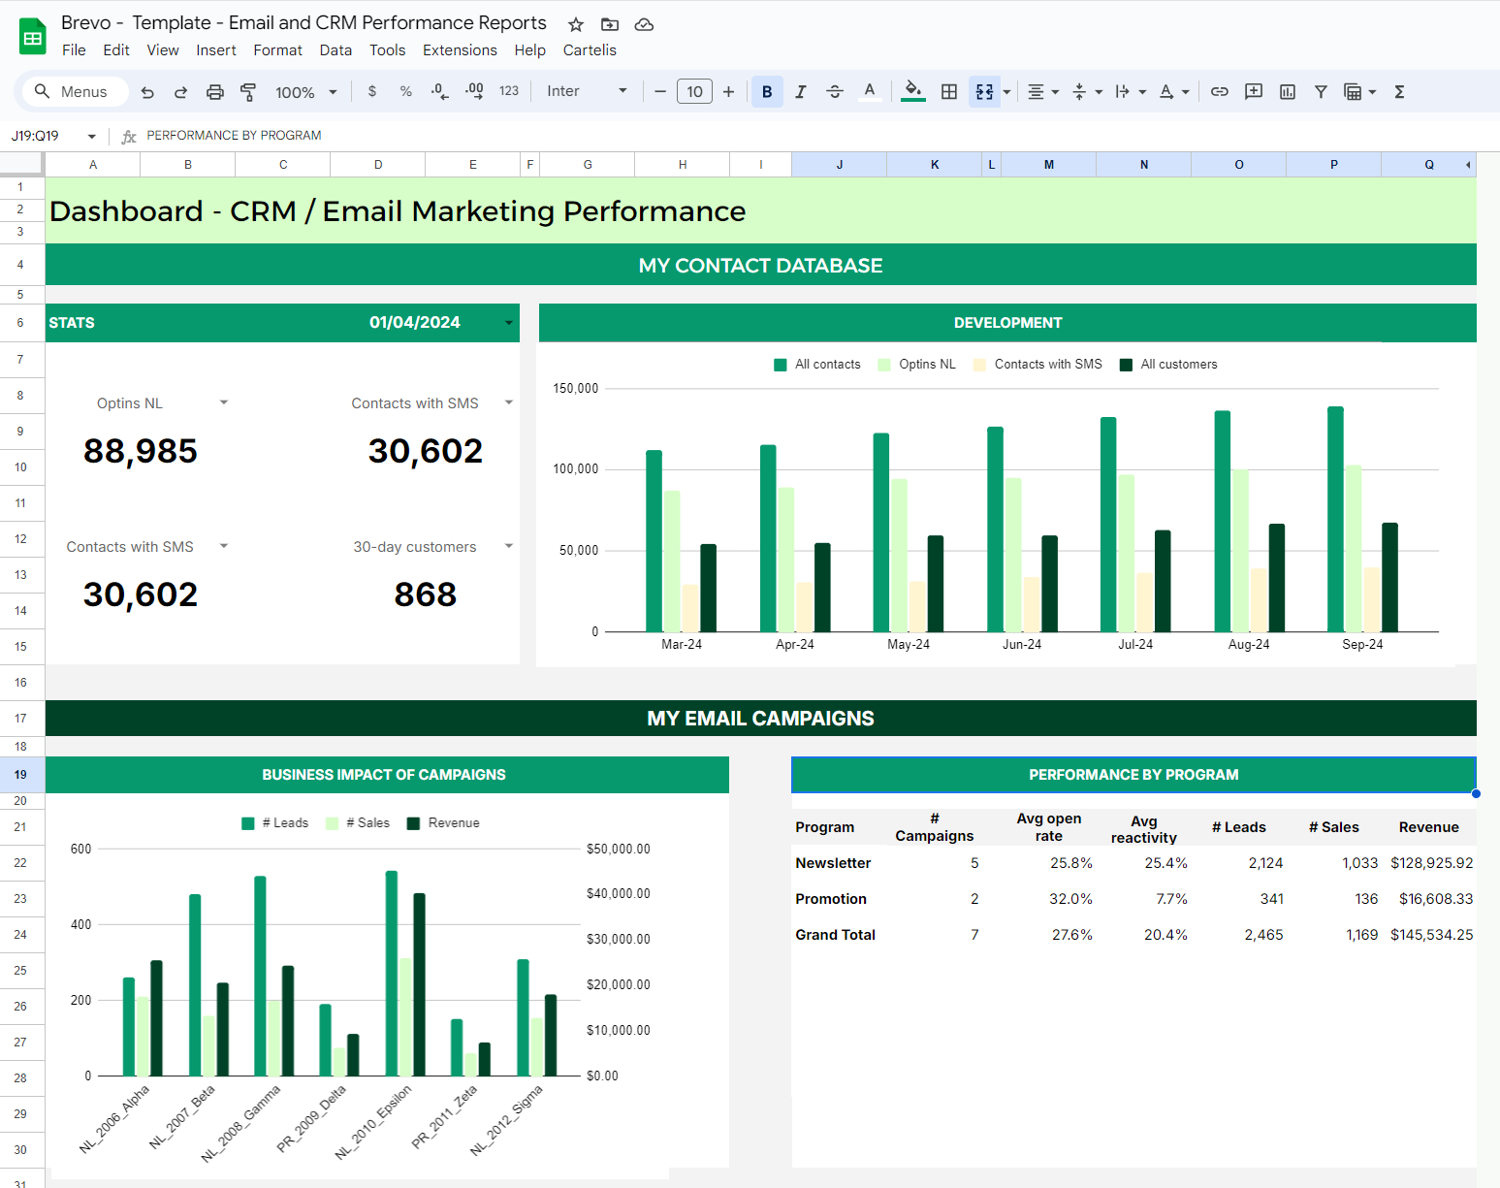Open the 01/04/2024 date dropdown

click(x=509, y=323)
